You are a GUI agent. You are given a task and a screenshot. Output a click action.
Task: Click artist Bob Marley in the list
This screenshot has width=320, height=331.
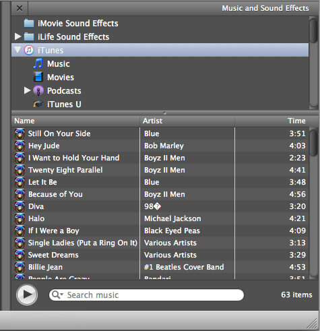click(164, 146)
